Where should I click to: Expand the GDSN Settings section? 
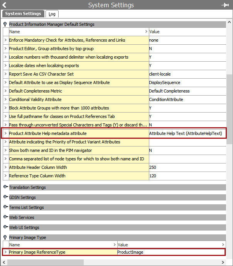6,197
